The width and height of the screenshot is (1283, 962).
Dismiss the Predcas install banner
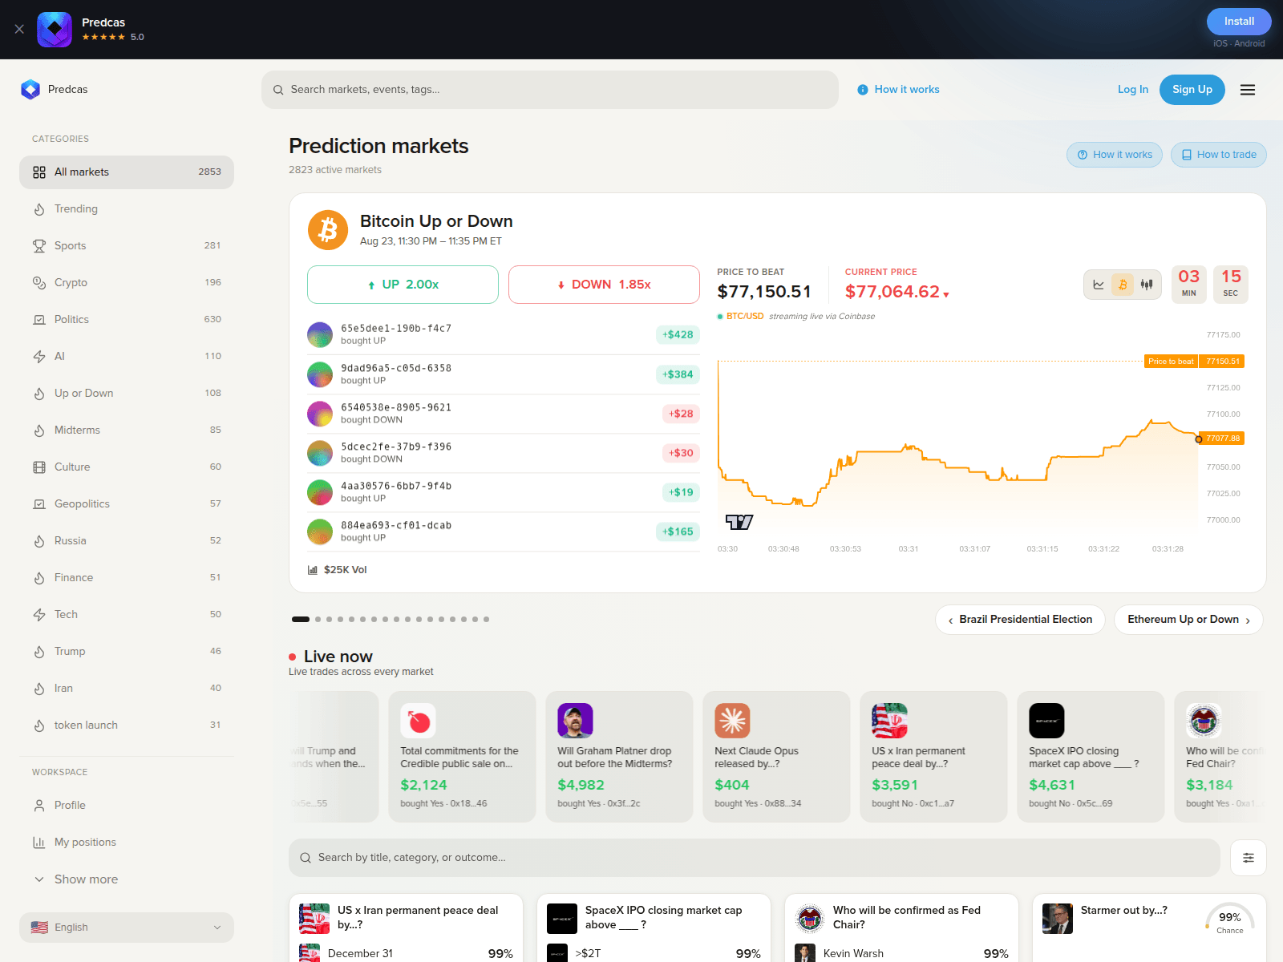[x=19, y=29]
